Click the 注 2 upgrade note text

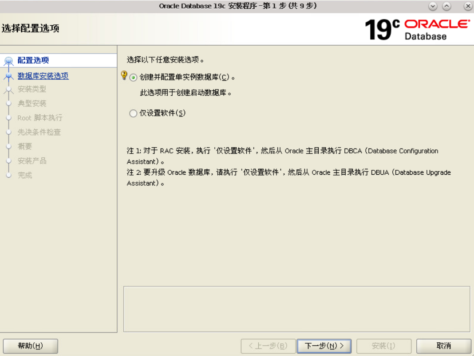point(288,178)
